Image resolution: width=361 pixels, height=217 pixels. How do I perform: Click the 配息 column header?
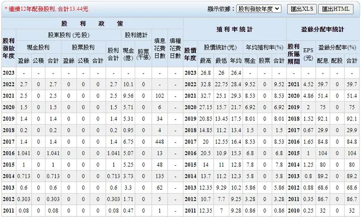322,60
